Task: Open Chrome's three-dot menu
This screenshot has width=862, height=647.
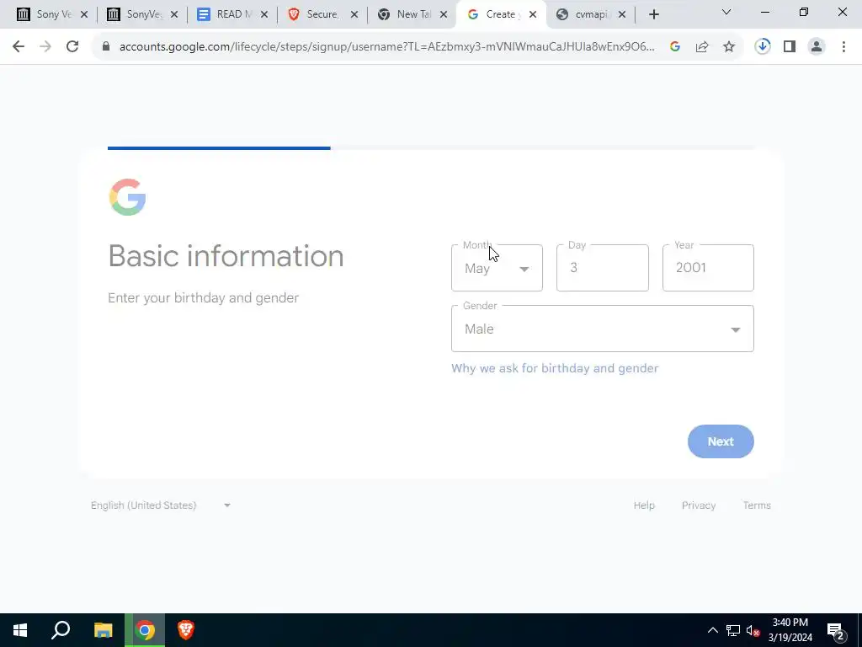Action: pyautogui.click(x=843, y=47)
